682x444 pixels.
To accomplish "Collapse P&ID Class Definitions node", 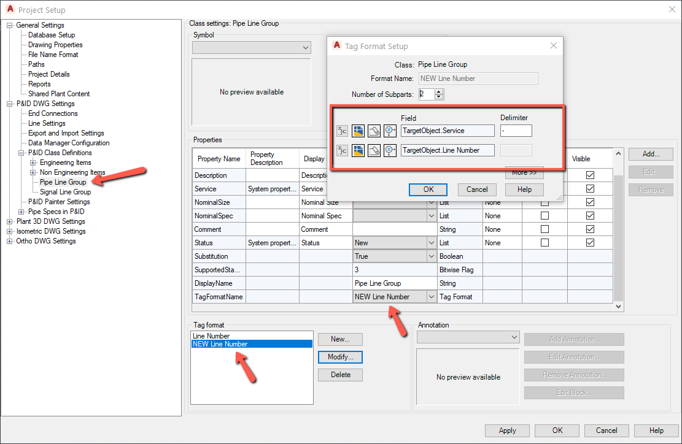I will point(21,153).
